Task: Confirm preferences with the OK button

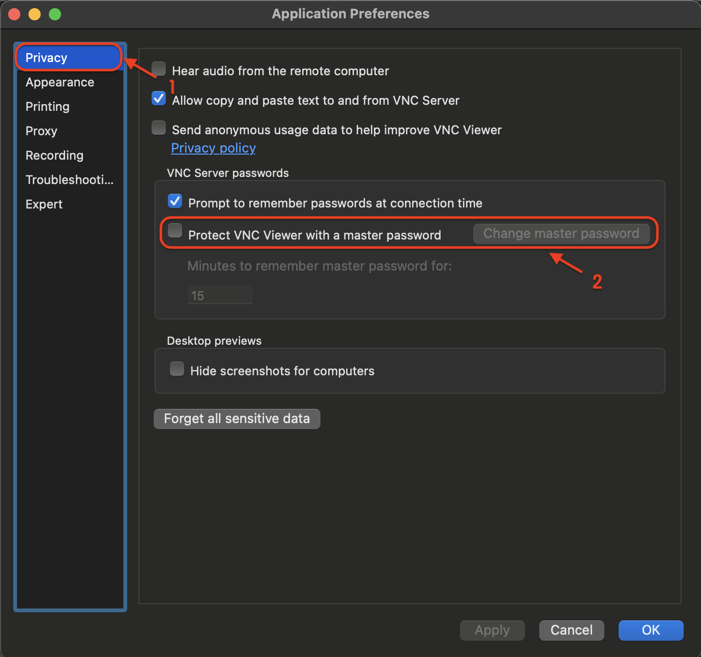Action: click(651, 630)
